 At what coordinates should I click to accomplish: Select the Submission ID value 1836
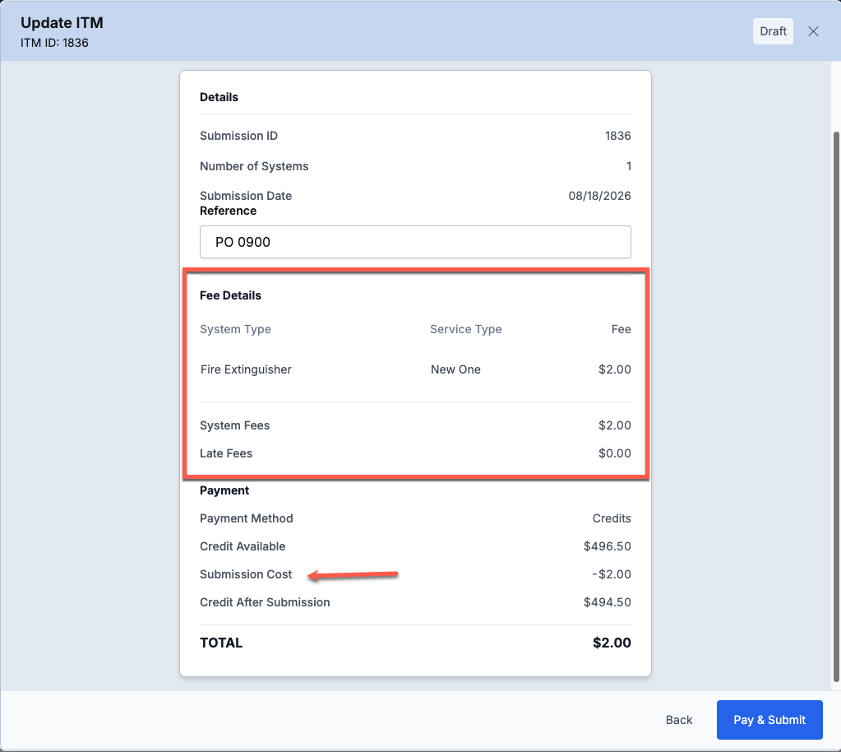[x=618, y=136]
